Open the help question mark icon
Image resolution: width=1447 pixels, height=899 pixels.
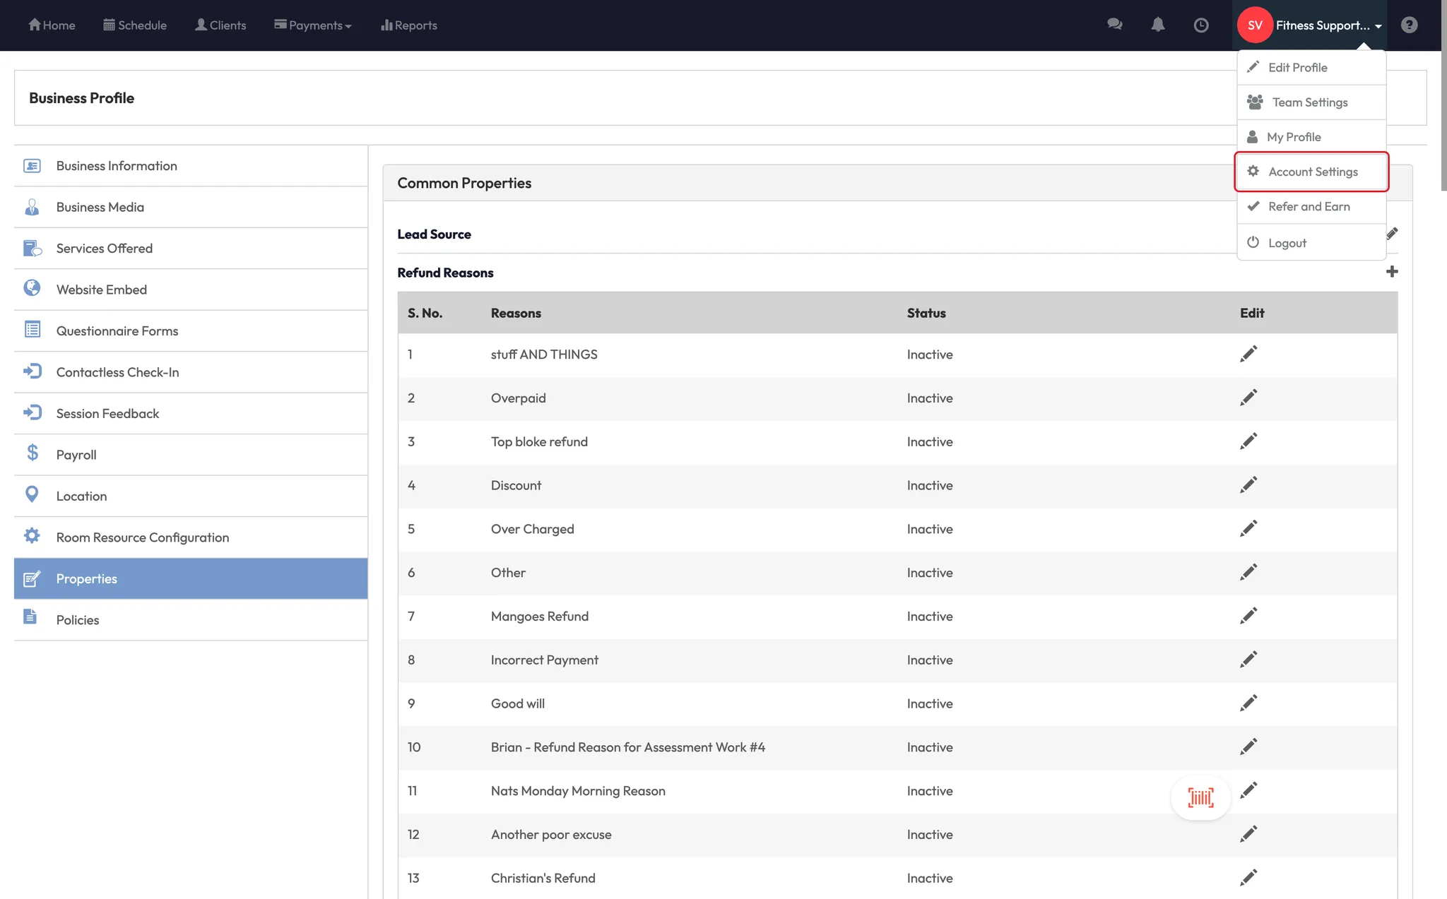pos(1409,25)
